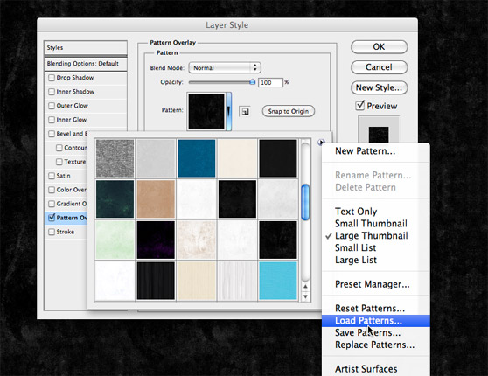Click the New Style... button
The width and height of the screenshot is (488, 376).
[x=379, y=87]
